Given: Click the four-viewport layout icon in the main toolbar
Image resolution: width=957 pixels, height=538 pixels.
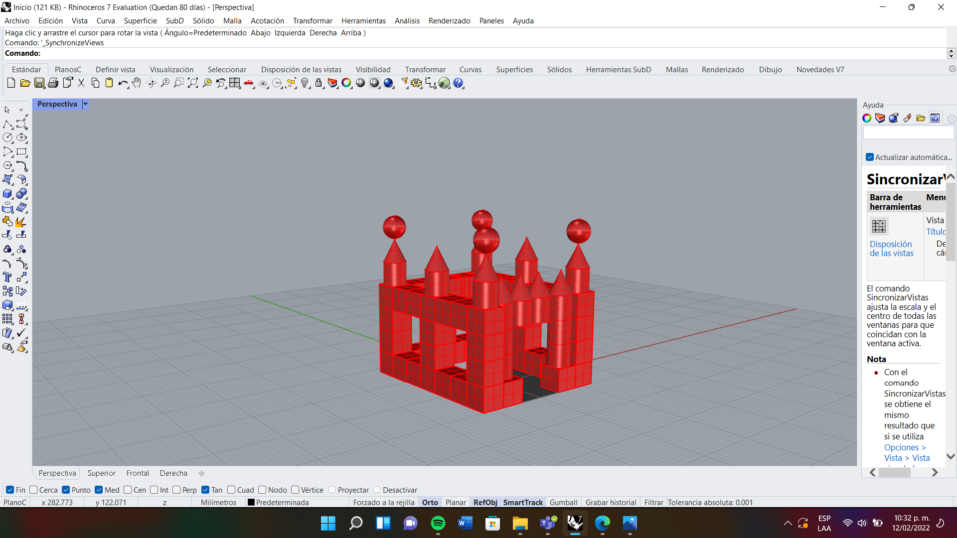Looking at the screenshot, I should click(x=235, y=83).
